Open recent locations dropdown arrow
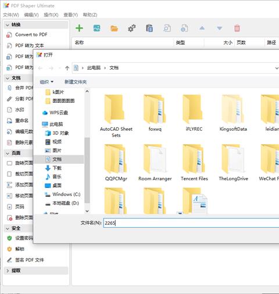The image size is (279, 294). tap(59, 68)
